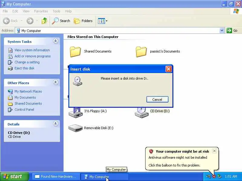The height and width of the screenshot is (181, 242).
Task: Click the My Network Places icon
Action: (x=10, y=91)
